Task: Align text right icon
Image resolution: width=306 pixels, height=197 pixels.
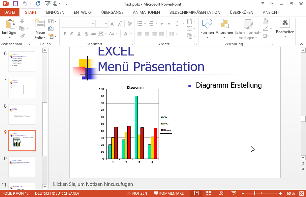Action: (154, 34)
